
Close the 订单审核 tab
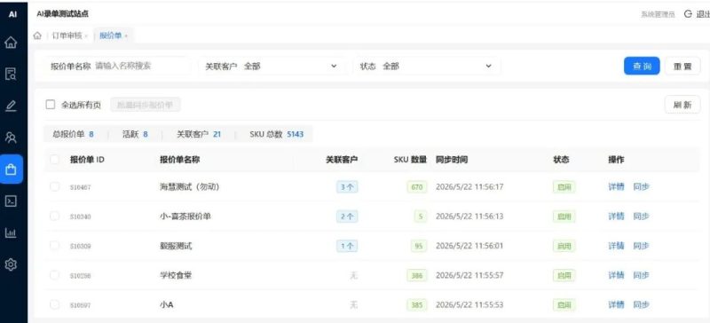(x=86, y=36)
